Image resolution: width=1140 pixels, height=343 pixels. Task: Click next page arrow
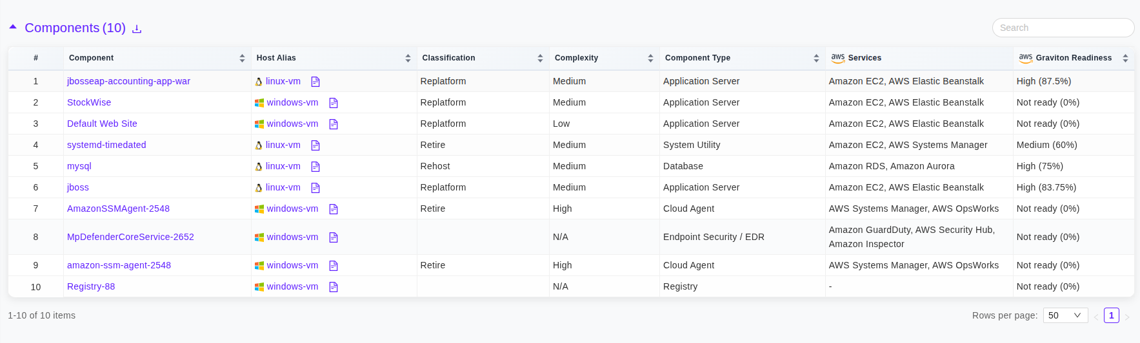point(1127,316)
